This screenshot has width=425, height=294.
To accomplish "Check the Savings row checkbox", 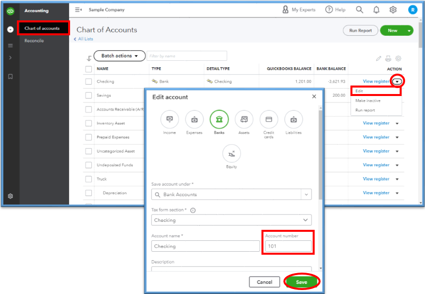I will [x=88, y=95].
